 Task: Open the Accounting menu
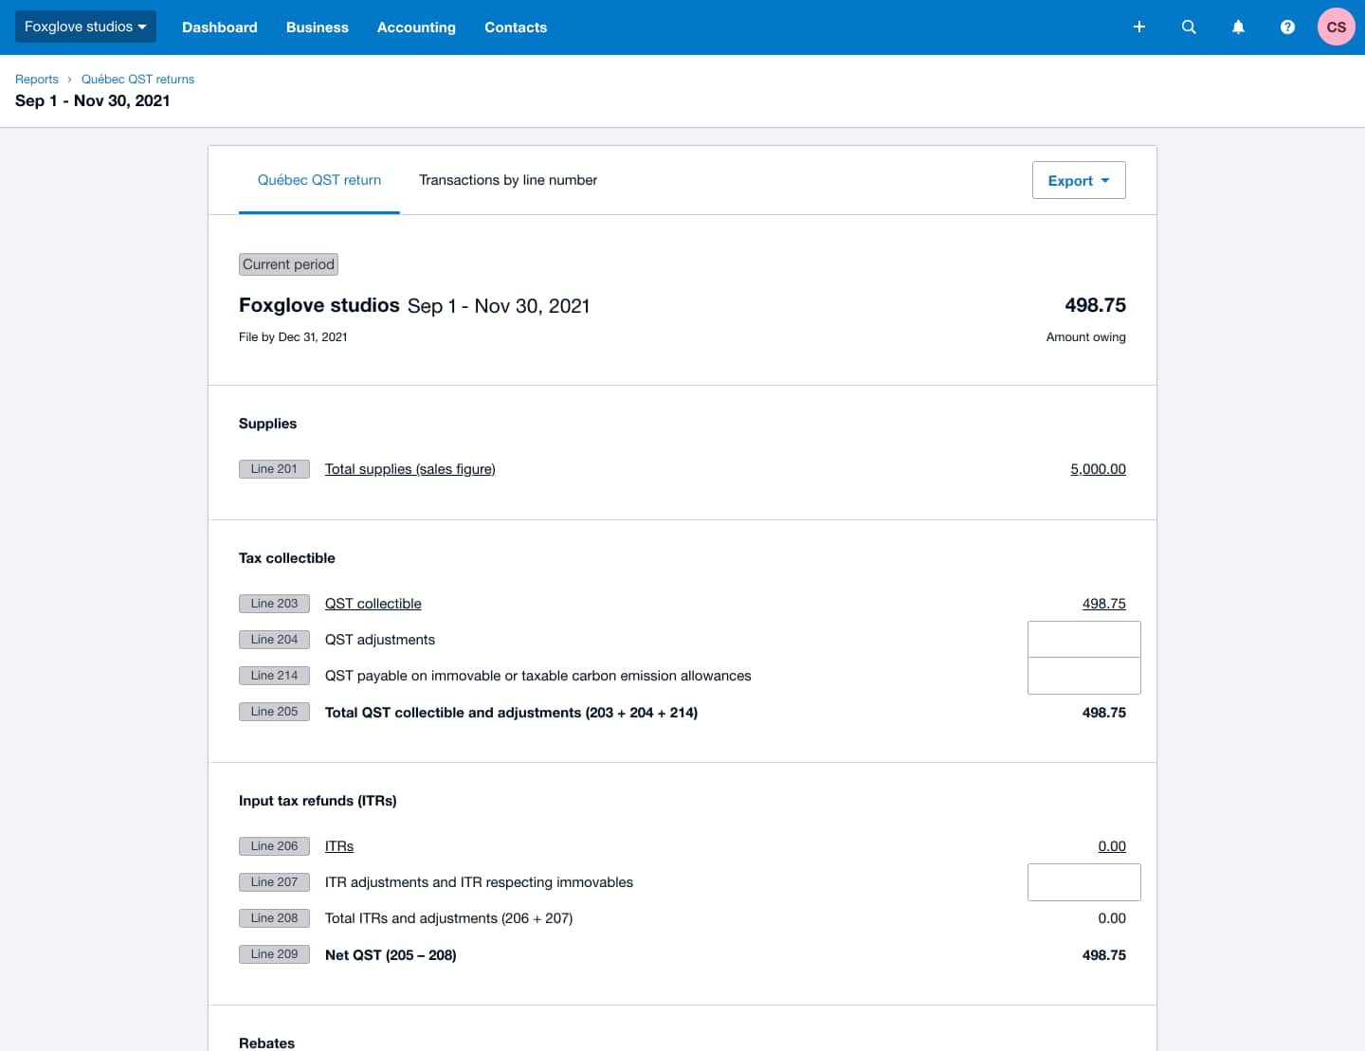(416, 27)
